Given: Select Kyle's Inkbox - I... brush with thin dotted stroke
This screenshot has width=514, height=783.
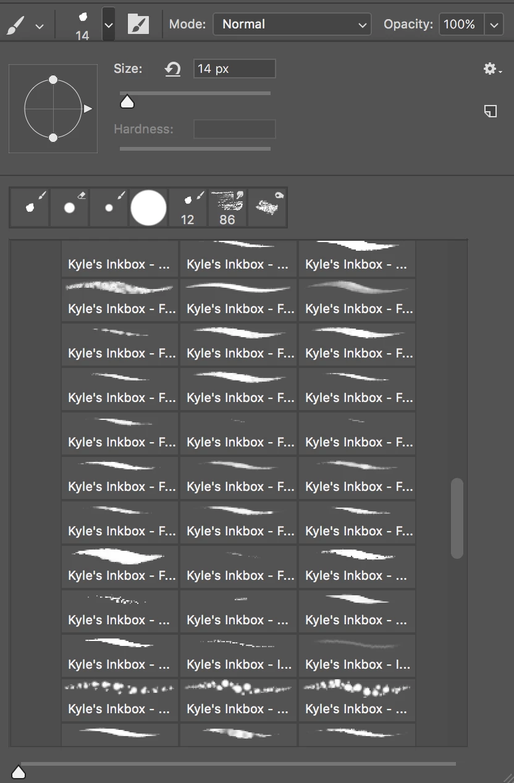Looking at the screenshot, I should (238, 656).
